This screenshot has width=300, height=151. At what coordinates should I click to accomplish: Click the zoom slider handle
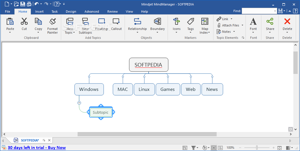click(257, 148)
